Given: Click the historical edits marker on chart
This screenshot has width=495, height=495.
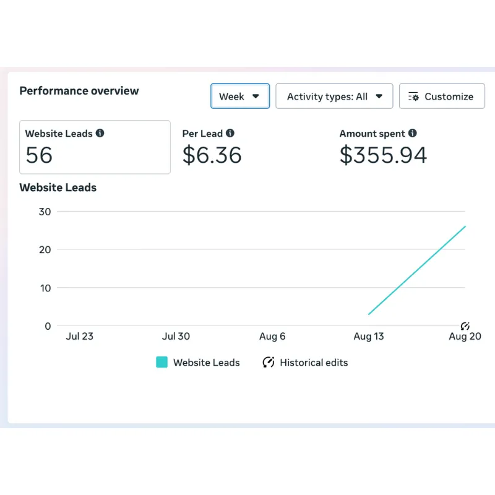Looking at the screenshot, I should [x=465, y=326].
